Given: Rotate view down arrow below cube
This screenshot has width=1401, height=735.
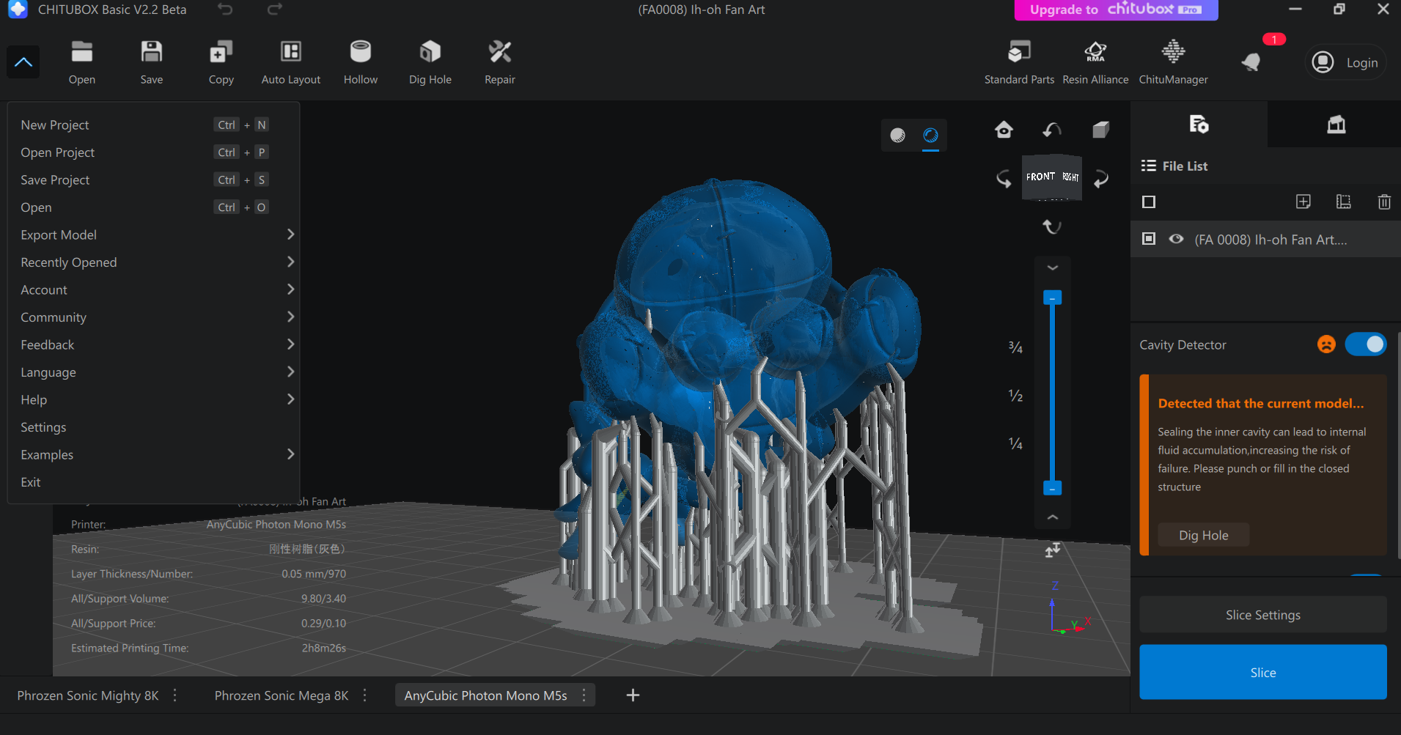Looking at the screenshot, I should pyautogui.click(x=1052, y=226).
